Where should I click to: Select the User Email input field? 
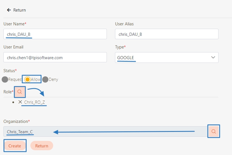click(x=55, y=57)
